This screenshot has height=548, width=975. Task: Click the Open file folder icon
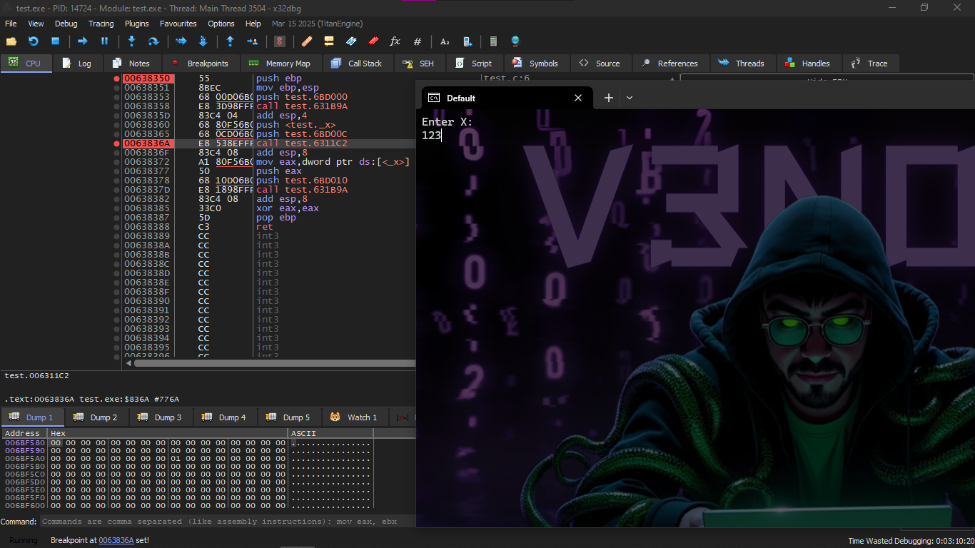11,41
